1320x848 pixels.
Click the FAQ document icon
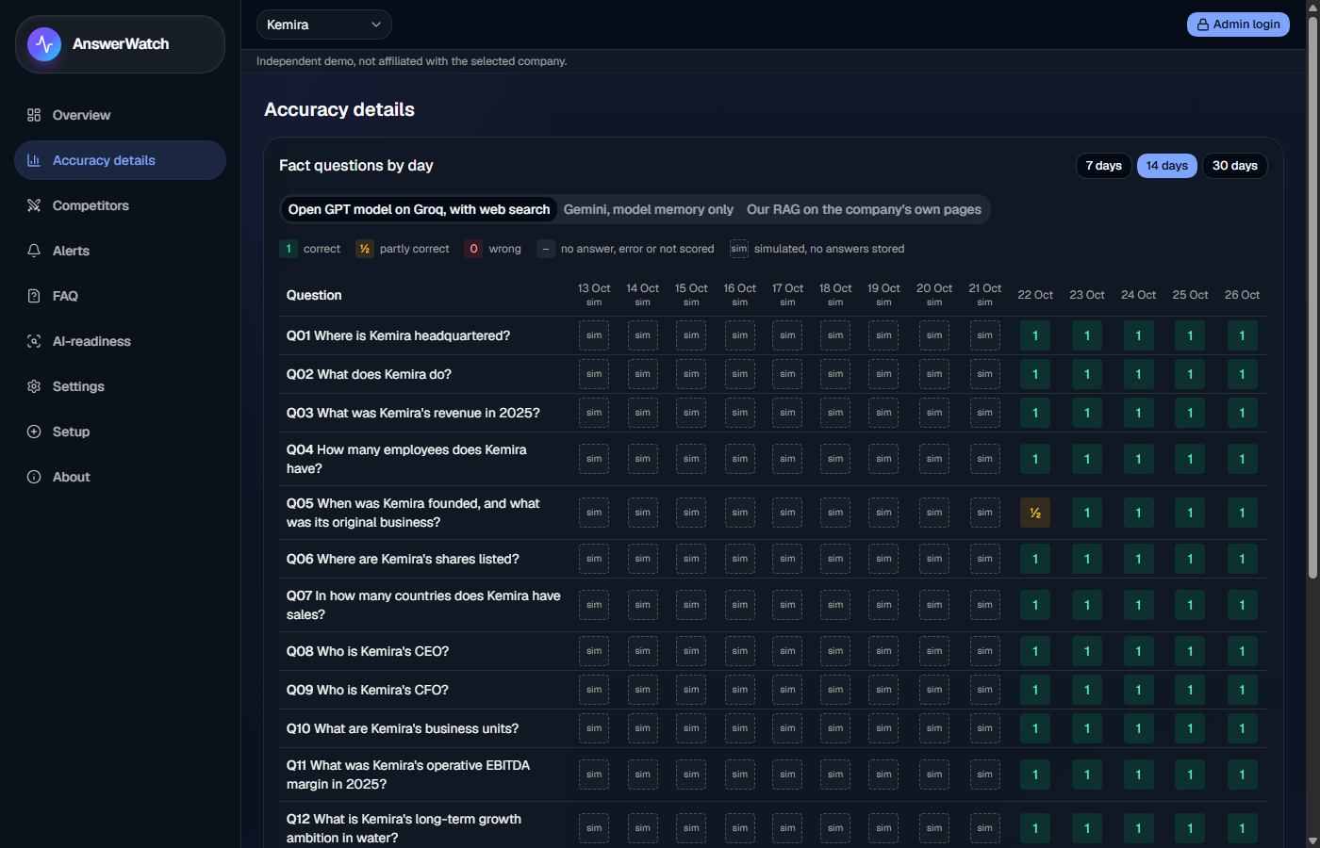[34, 296]
